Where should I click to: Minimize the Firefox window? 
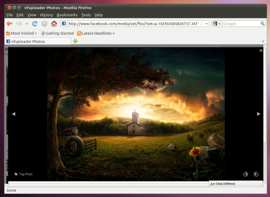[x=14, y=8]
